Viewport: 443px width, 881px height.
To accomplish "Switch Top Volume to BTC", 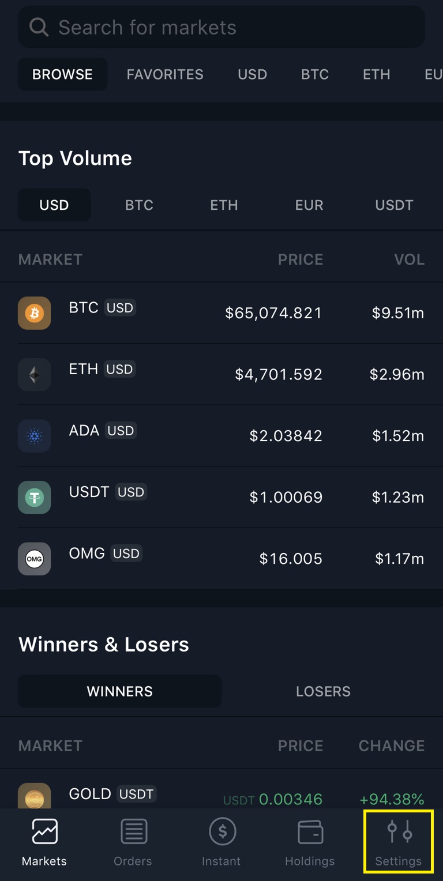I will (x=139, y=205).
